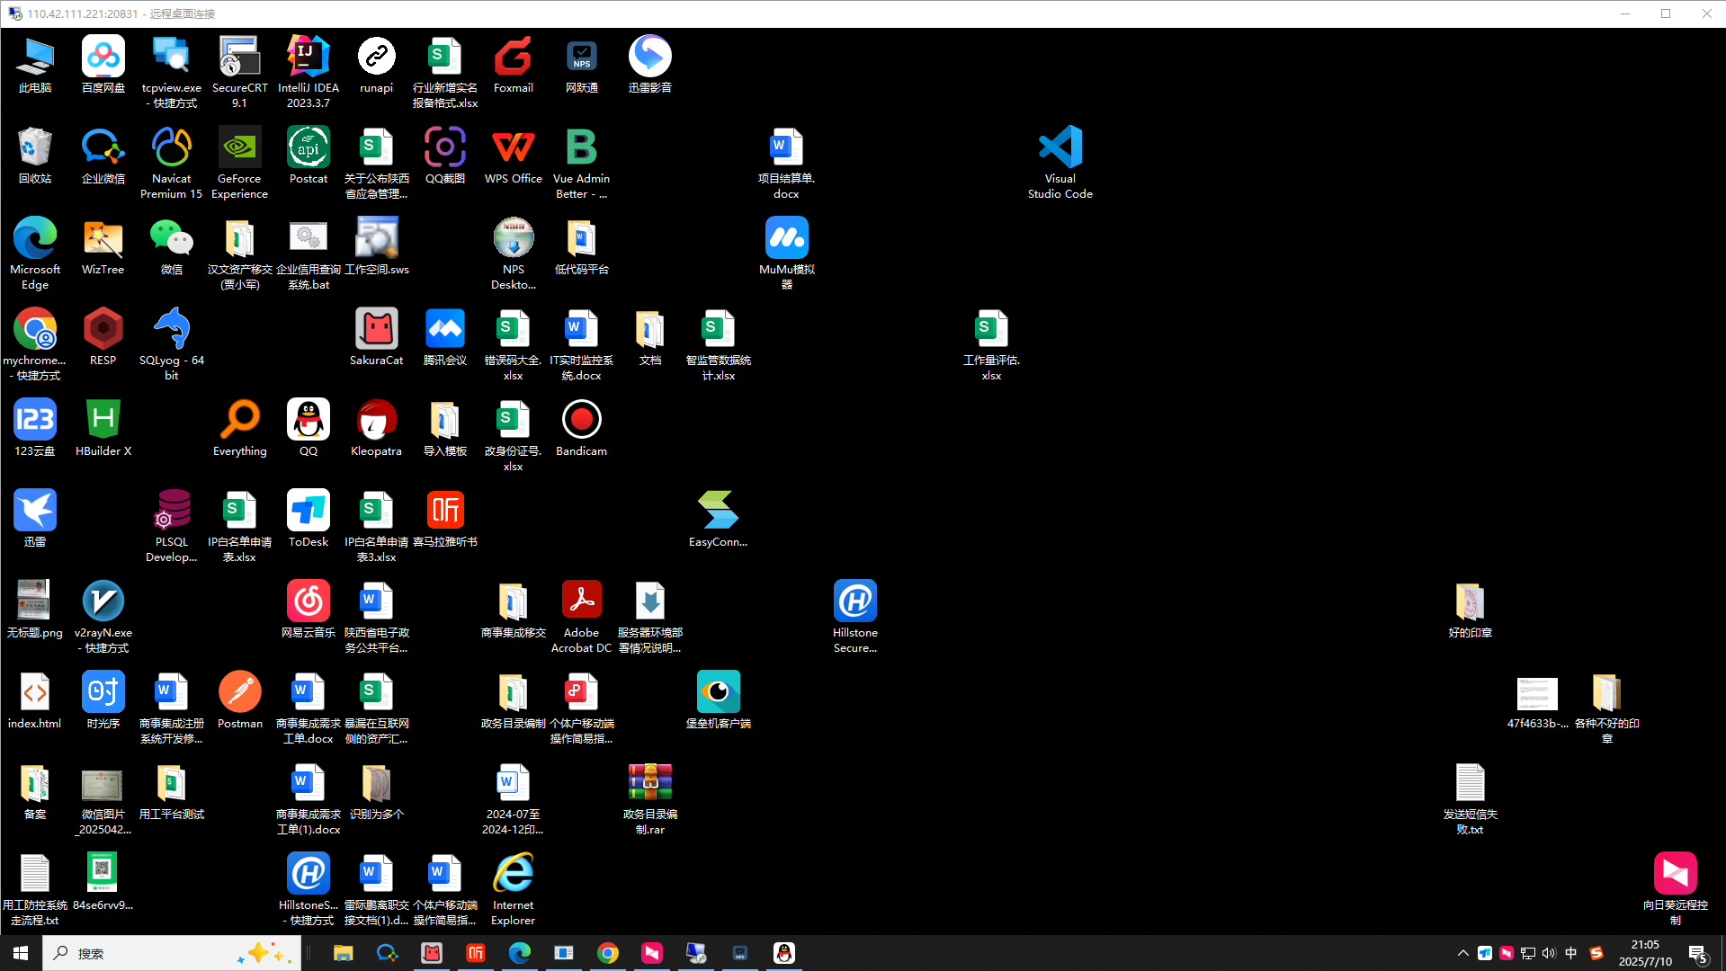
Task: Select the Bandicam recorder icon
Action: click(x=582, y=428)
